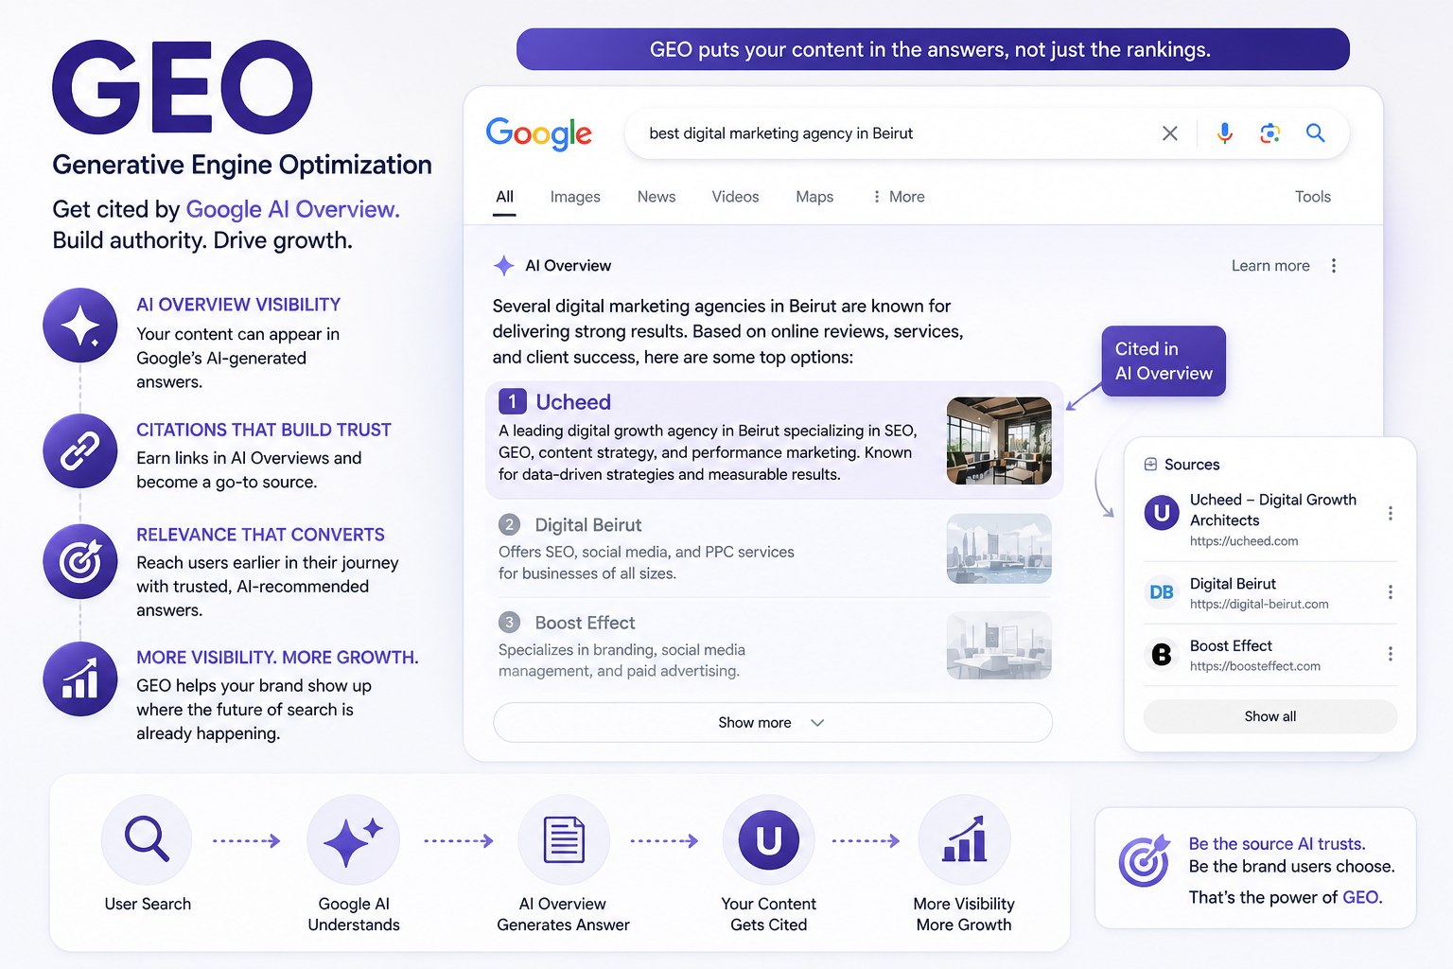Click the More Visibility More Growth chart icon
This screenshot has height=969, width=1453.
pos(964,840)
